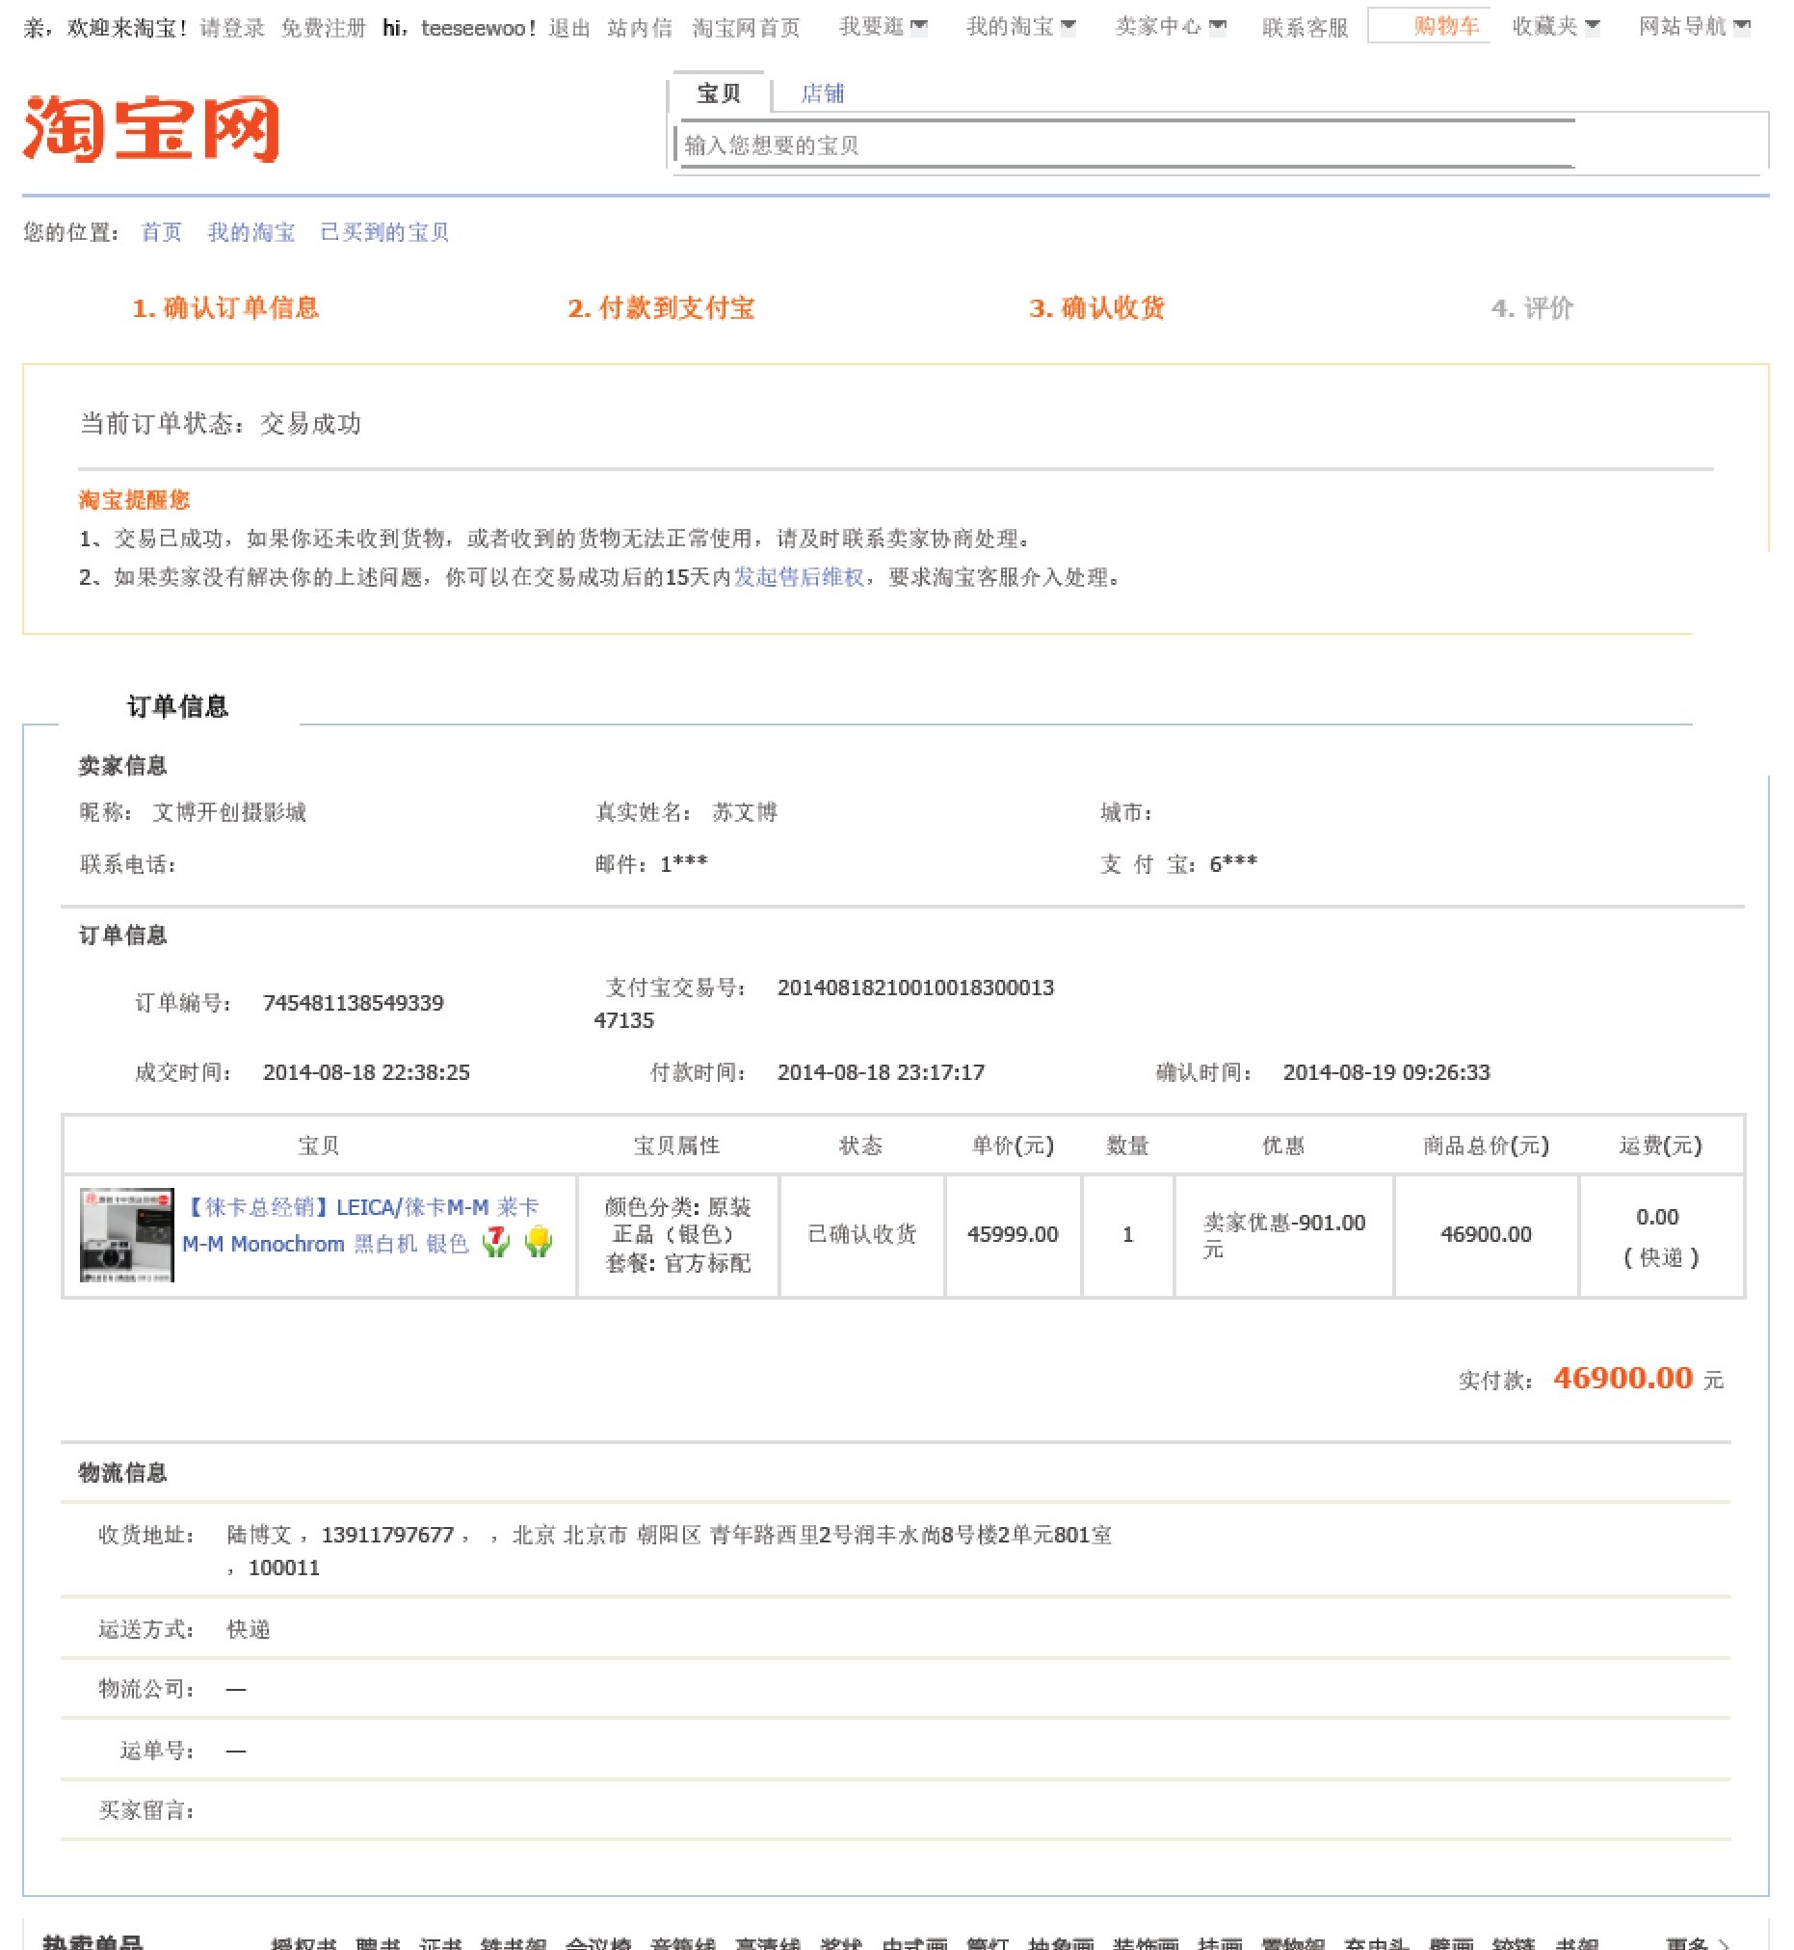Image resolution: width=1794 pixels, height=1950 pixels.
Task: Select the 宝贝 search tab
Action: point(720,94)
